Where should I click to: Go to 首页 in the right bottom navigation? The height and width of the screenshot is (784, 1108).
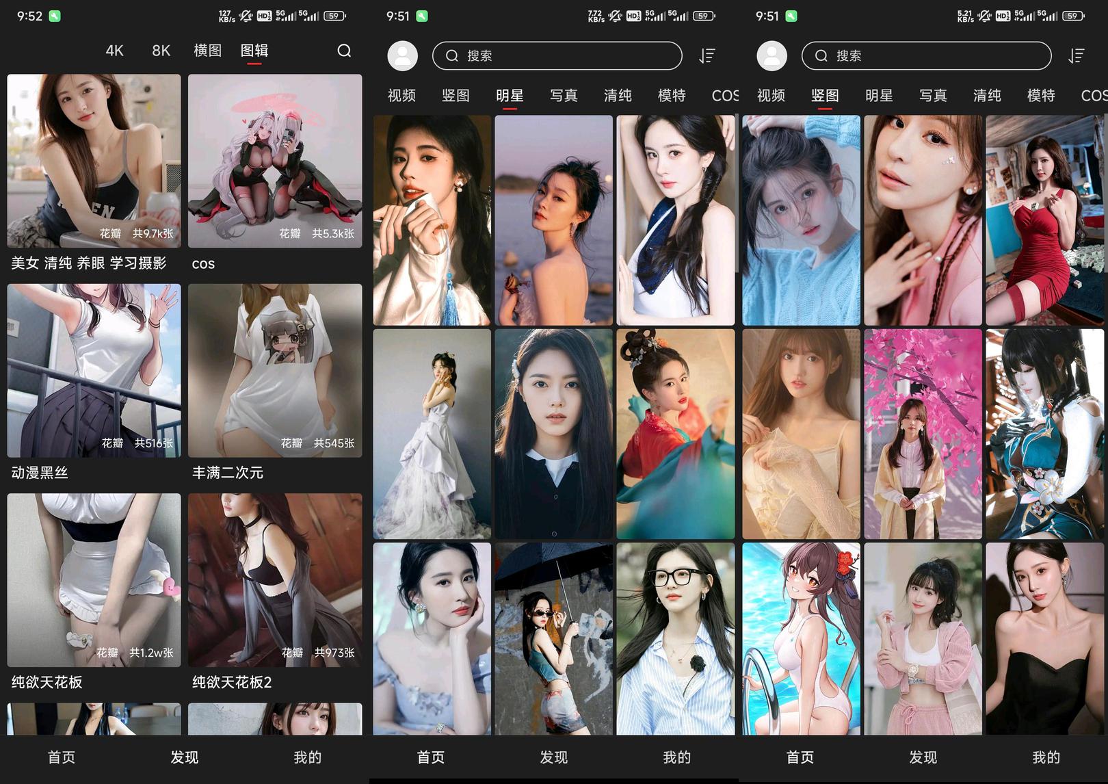coord(800,757)
